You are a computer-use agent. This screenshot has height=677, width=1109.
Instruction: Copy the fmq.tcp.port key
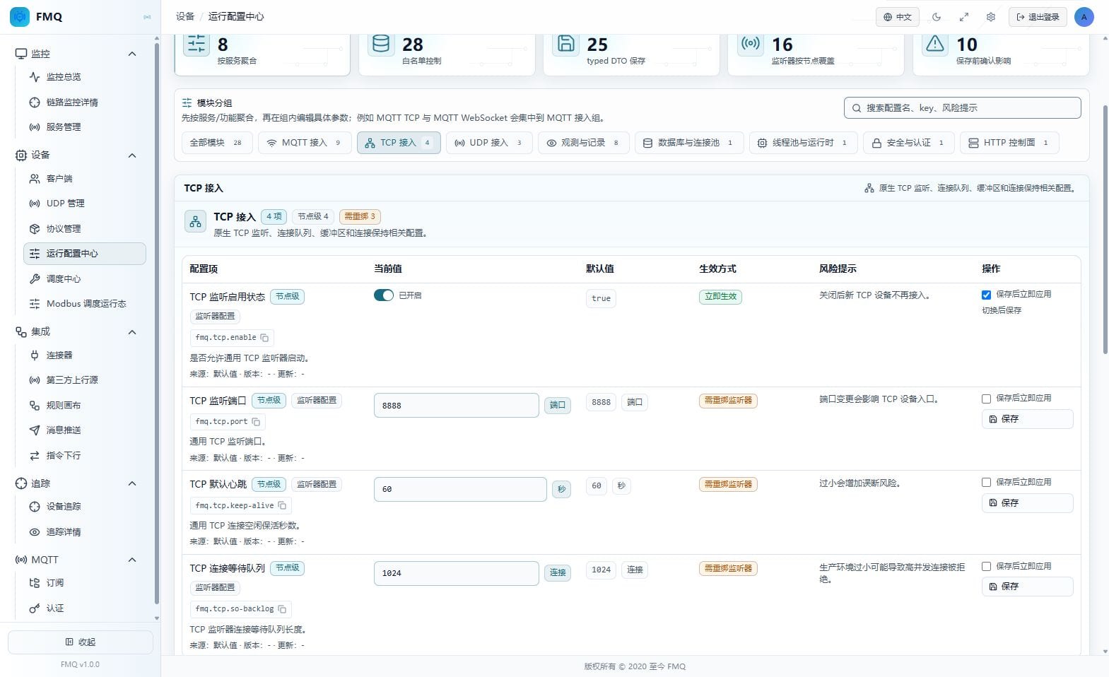click(x=256, y=422)
